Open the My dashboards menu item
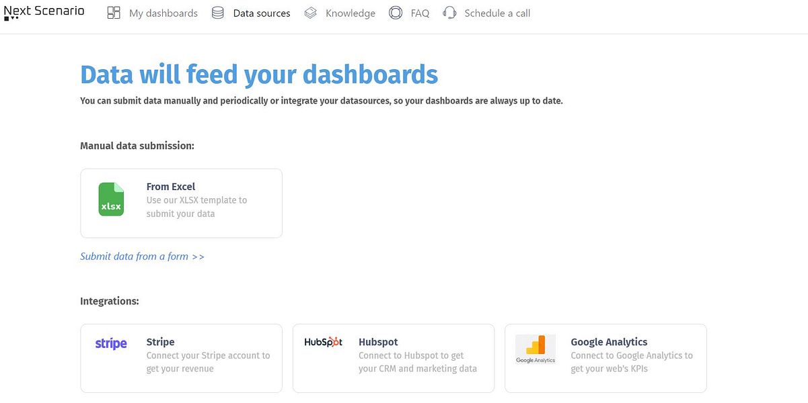This screenshot has width=808, height=403. (x=163, y=13)
